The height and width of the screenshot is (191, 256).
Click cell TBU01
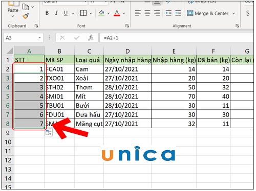click(x=59, y=106)
